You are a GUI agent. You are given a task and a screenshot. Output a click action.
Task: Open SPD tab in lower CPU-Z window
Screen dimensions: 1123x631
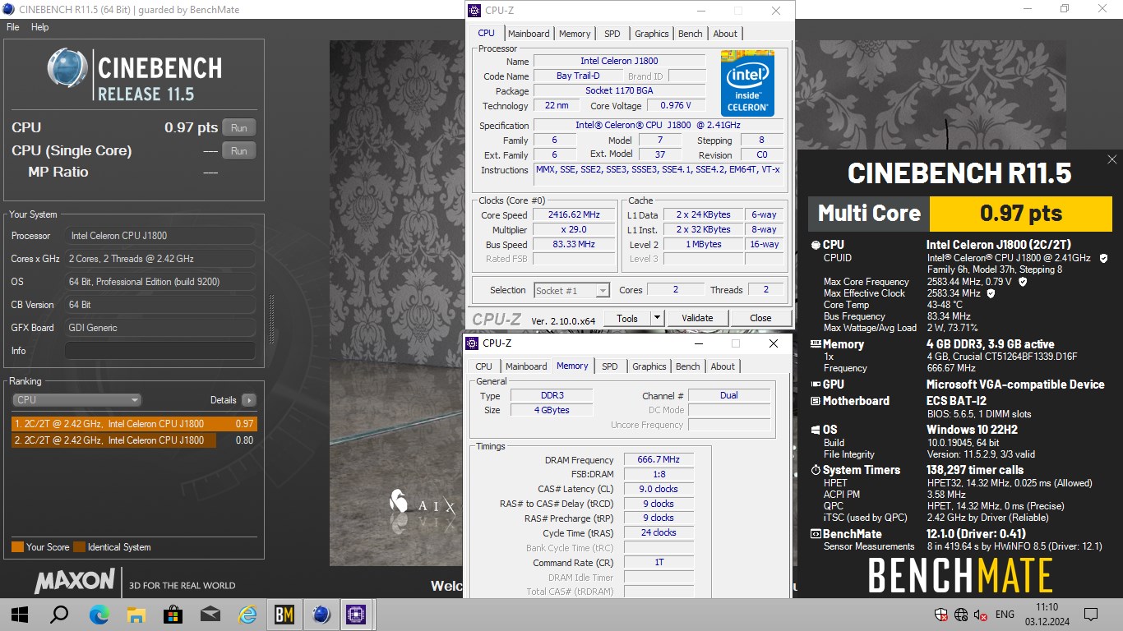609,366
